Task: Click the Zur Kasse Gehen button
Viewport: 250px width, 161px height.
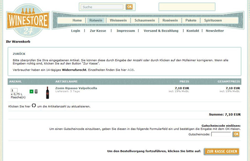Action: (222, 151)
